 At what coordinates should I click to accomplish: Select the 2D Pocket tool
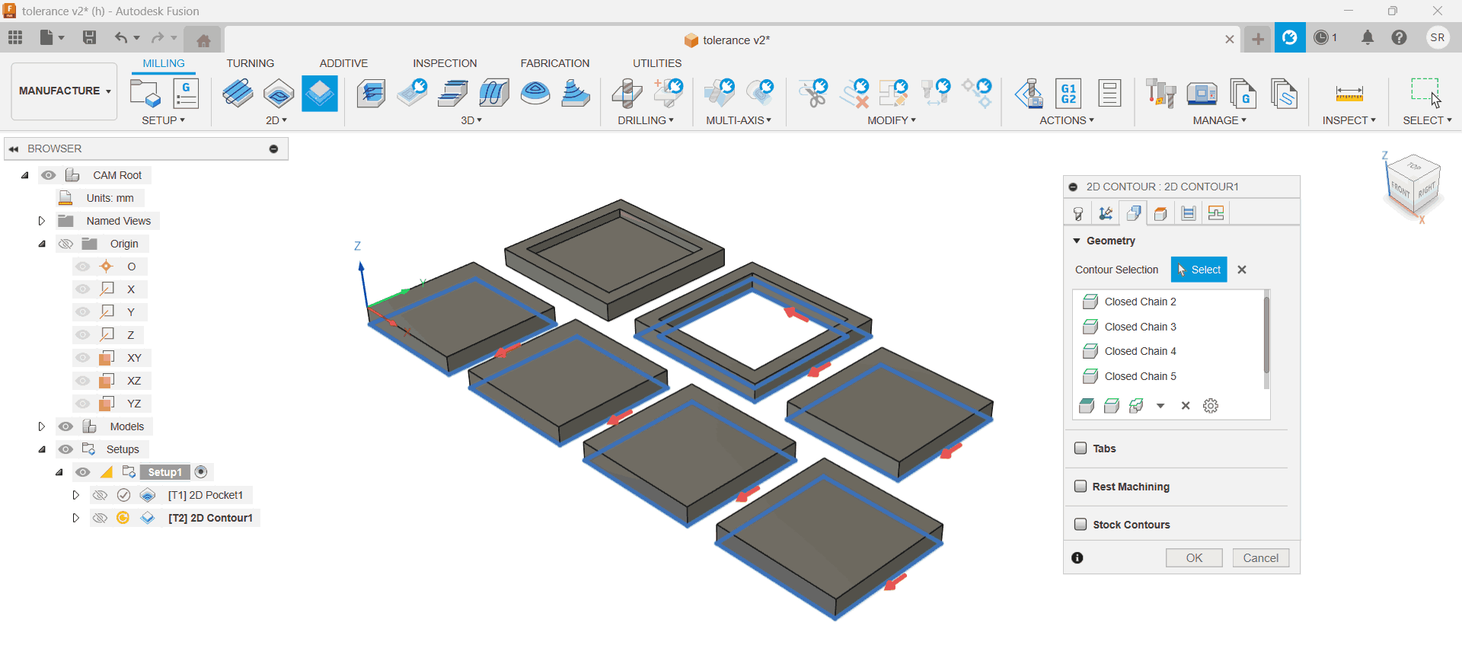[279, 94]
